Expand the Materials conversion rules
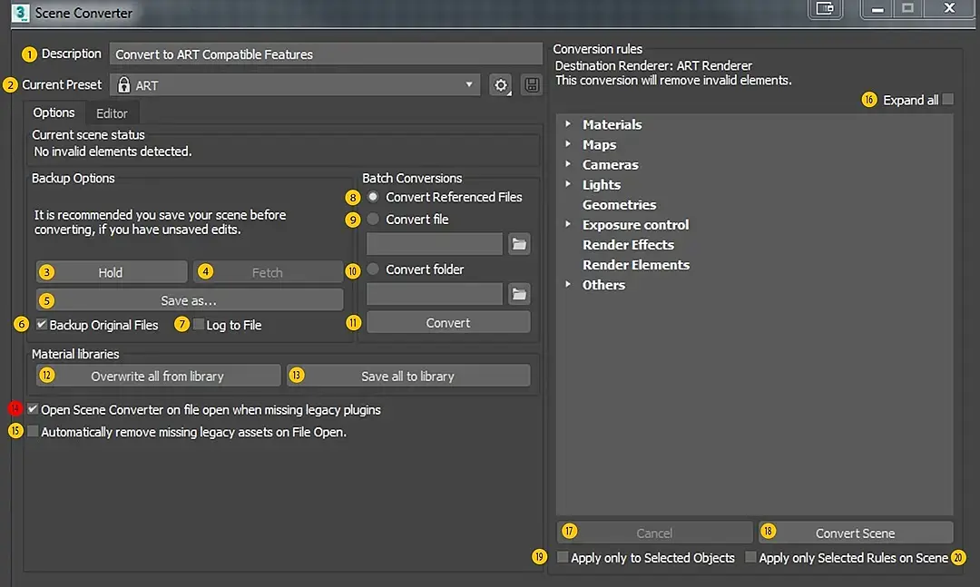 point(568,124)
